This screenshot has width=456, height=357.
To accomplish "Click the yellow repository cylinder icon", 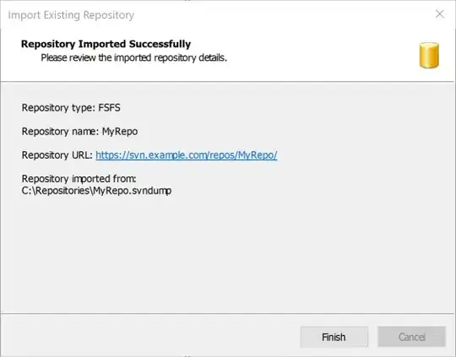I will pos(429,55).
